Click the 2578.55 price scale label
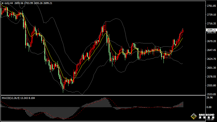 211,76
